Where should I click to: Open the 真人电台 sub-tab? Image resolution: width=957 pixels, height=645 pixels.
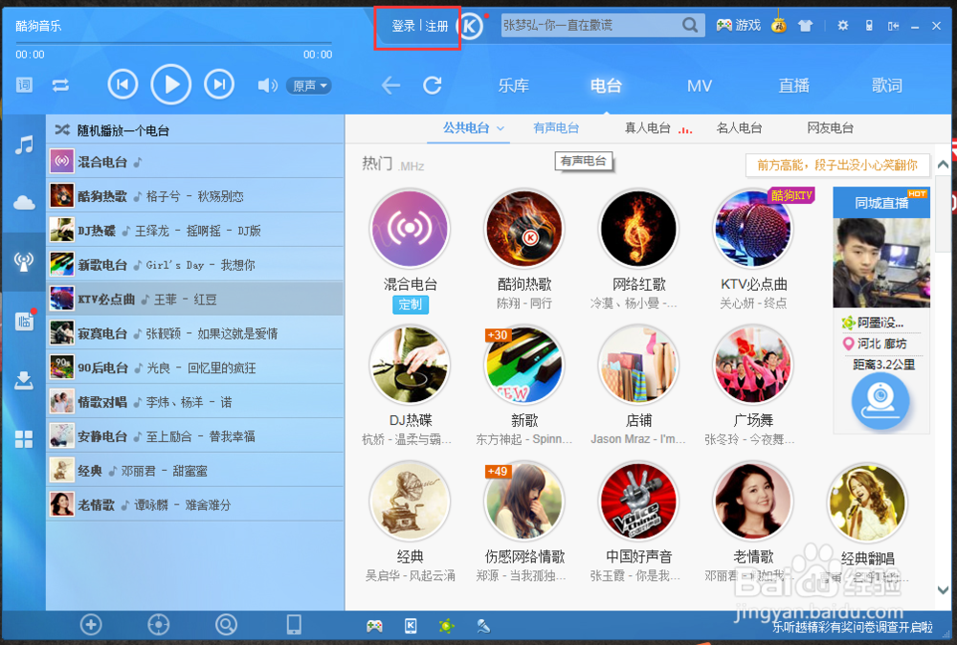click(x=647, y=128)
